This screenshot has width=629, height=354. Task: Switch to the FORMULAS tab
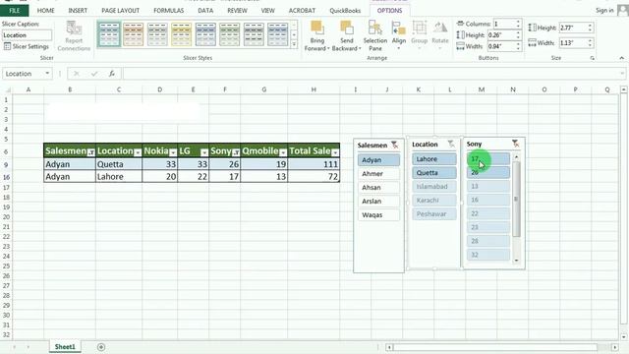pos(168,11)
